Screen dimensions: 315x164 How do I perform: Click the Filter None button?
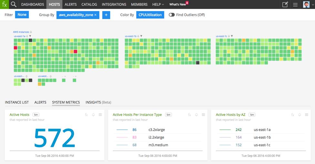[x=22, y=15]
